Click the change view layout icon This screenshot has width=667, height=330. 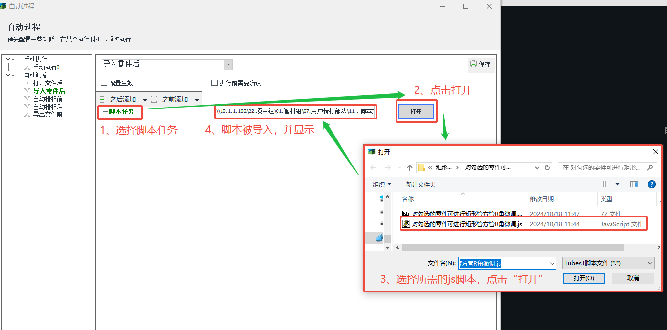[x=608, y=184]
